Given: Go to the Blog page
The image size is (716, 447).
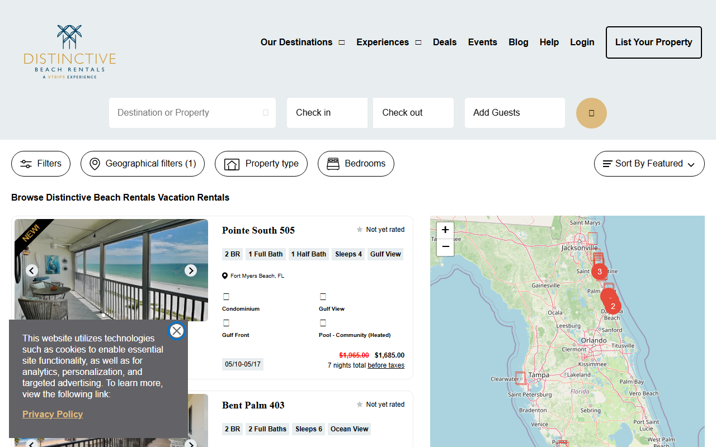Looking at the screenshot, I should coord(519,42).
